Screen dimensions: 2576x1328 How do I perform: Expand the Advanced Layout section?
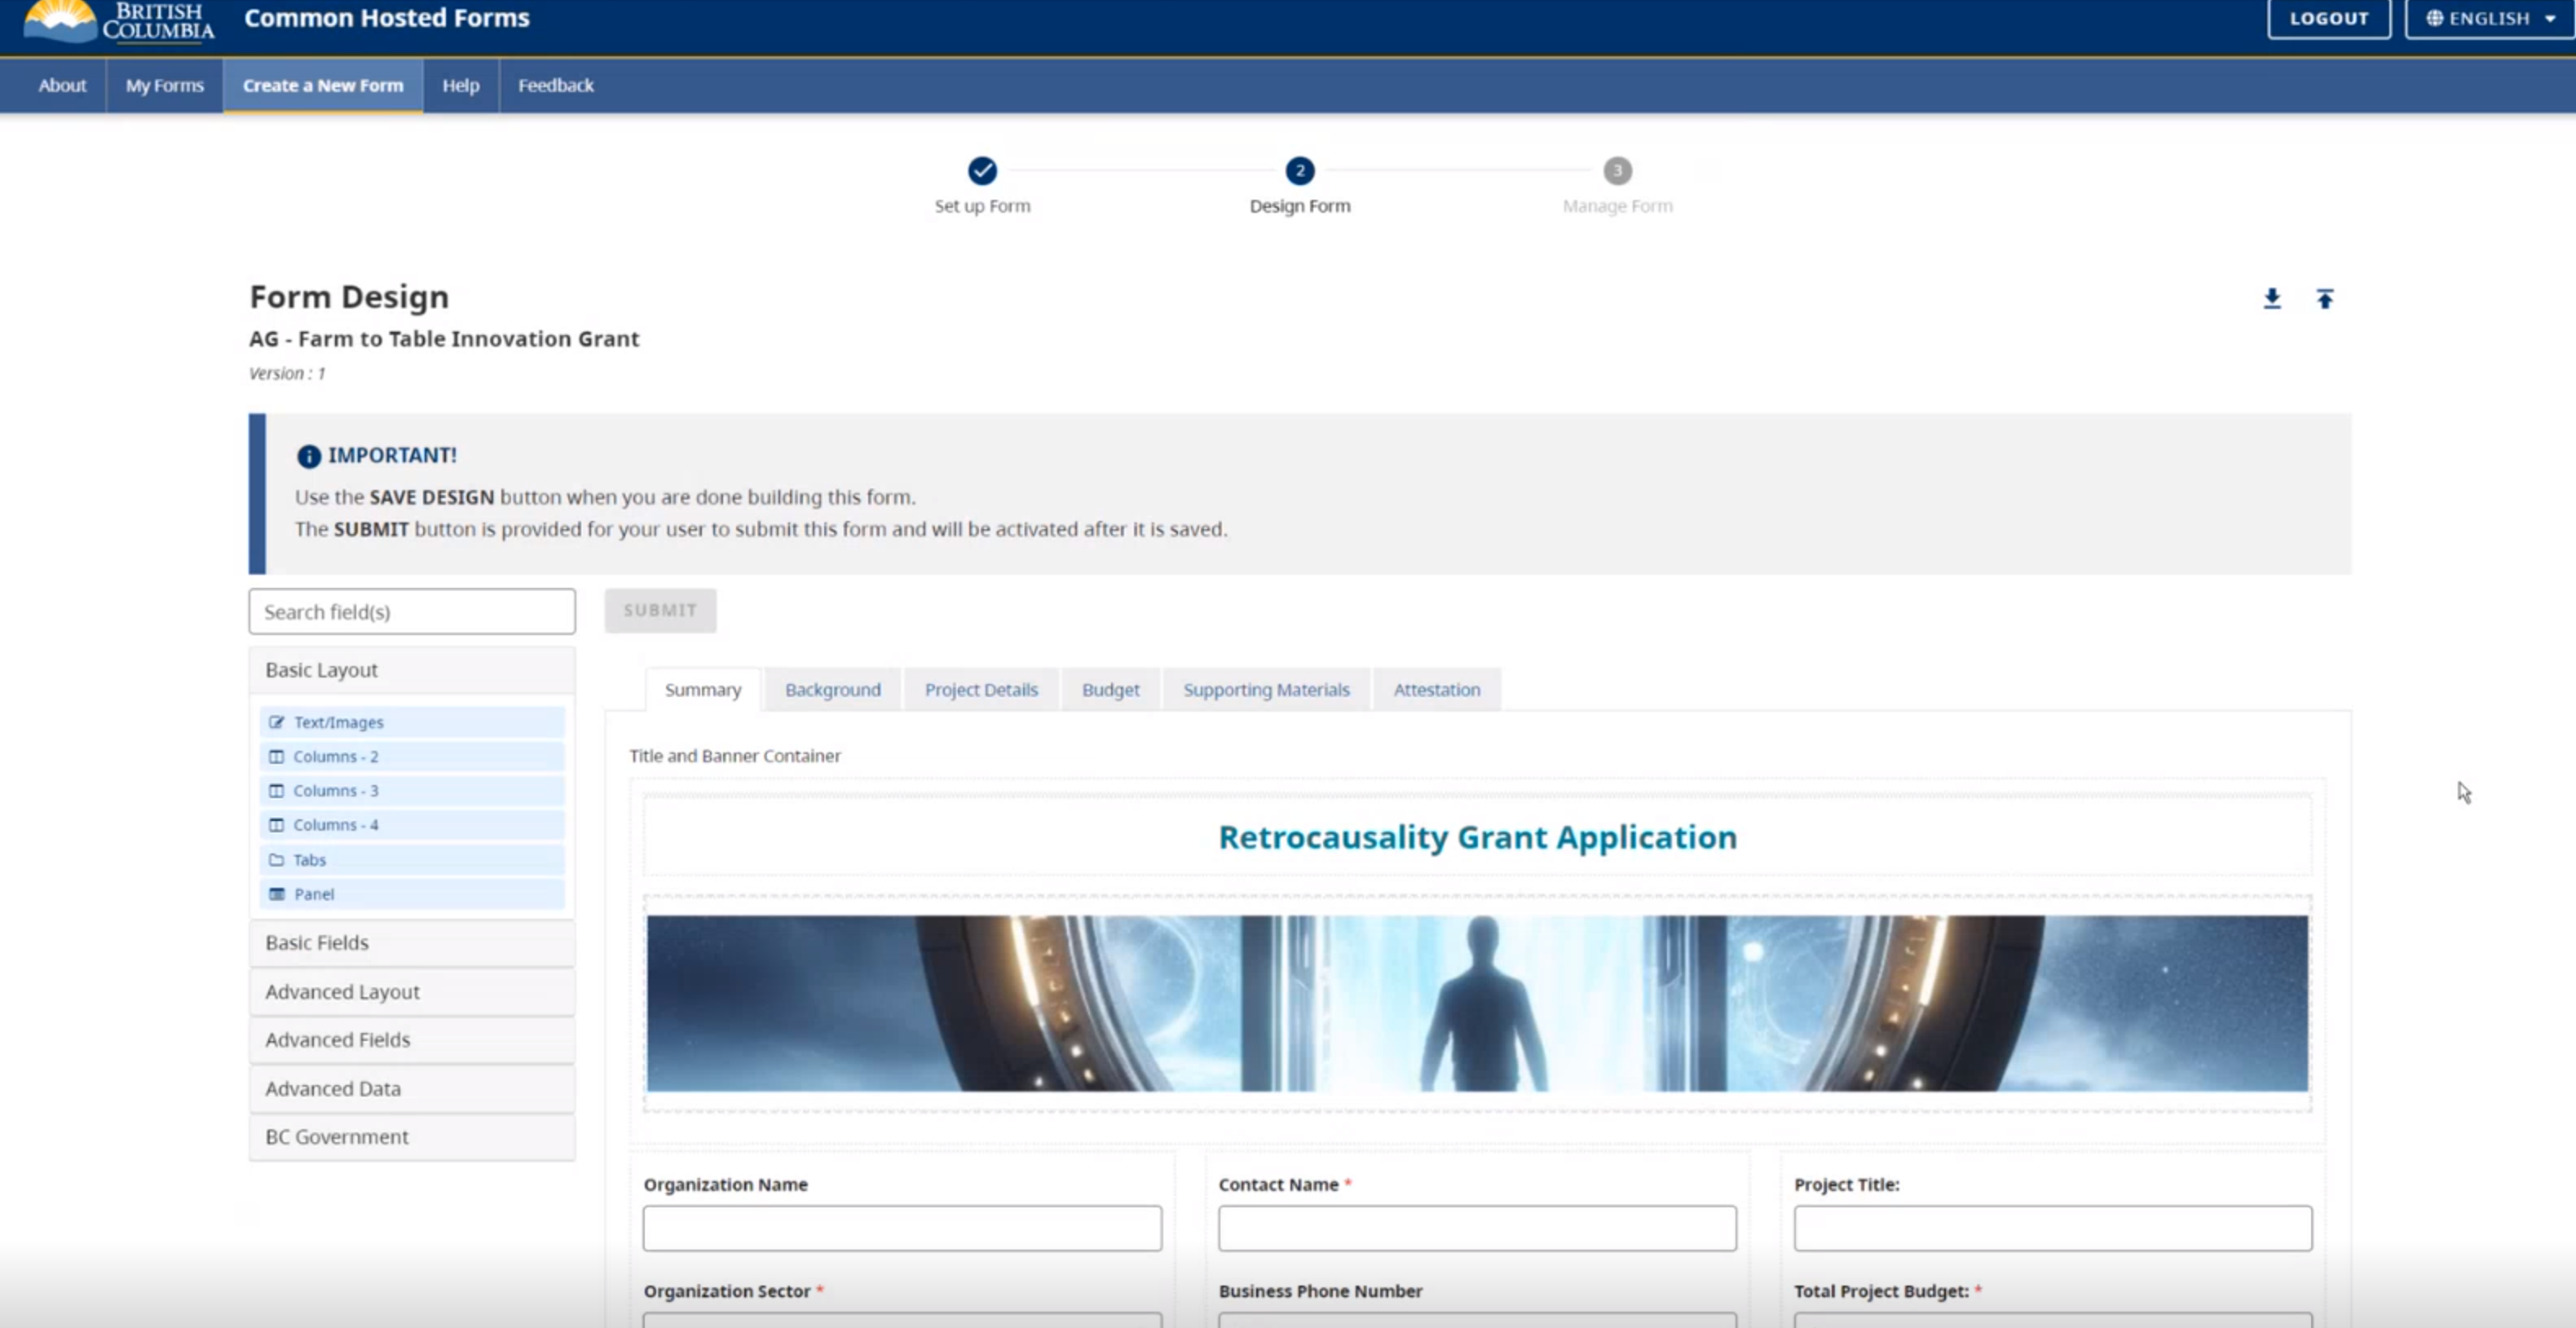pos(412,992)
